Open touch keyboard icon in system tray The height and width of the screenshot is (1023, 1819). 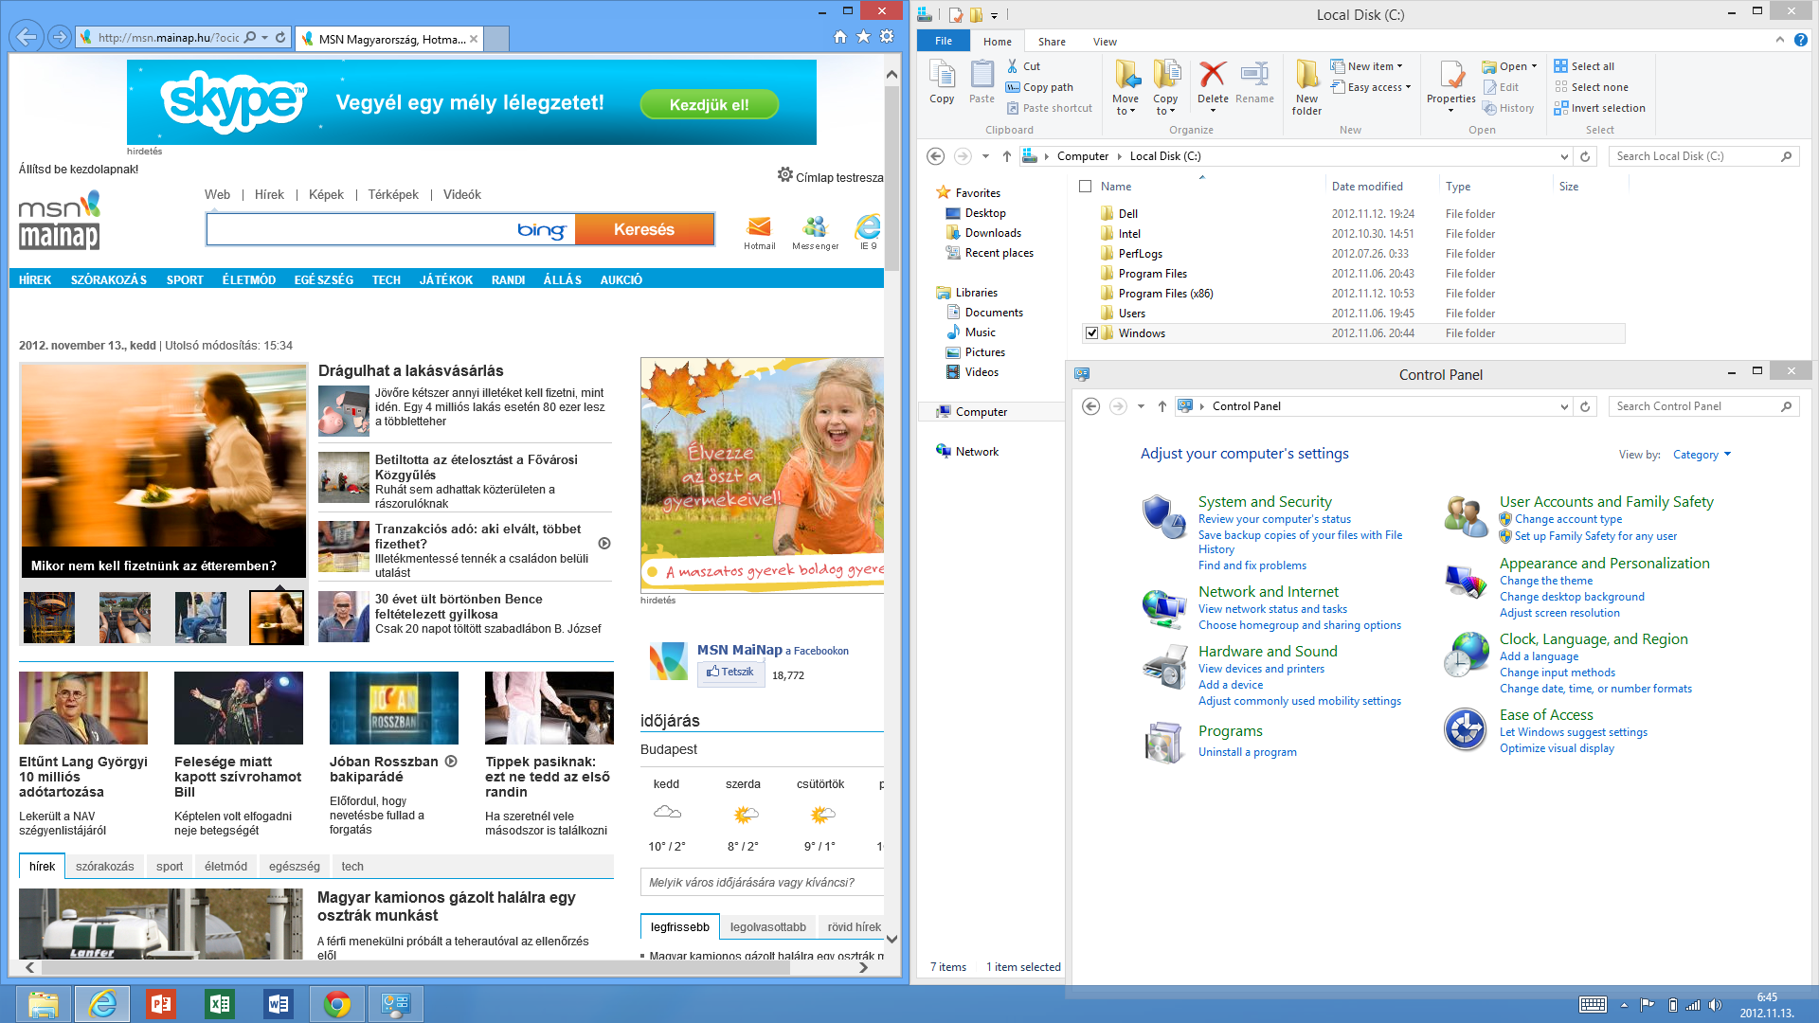pos(1593,1005)
